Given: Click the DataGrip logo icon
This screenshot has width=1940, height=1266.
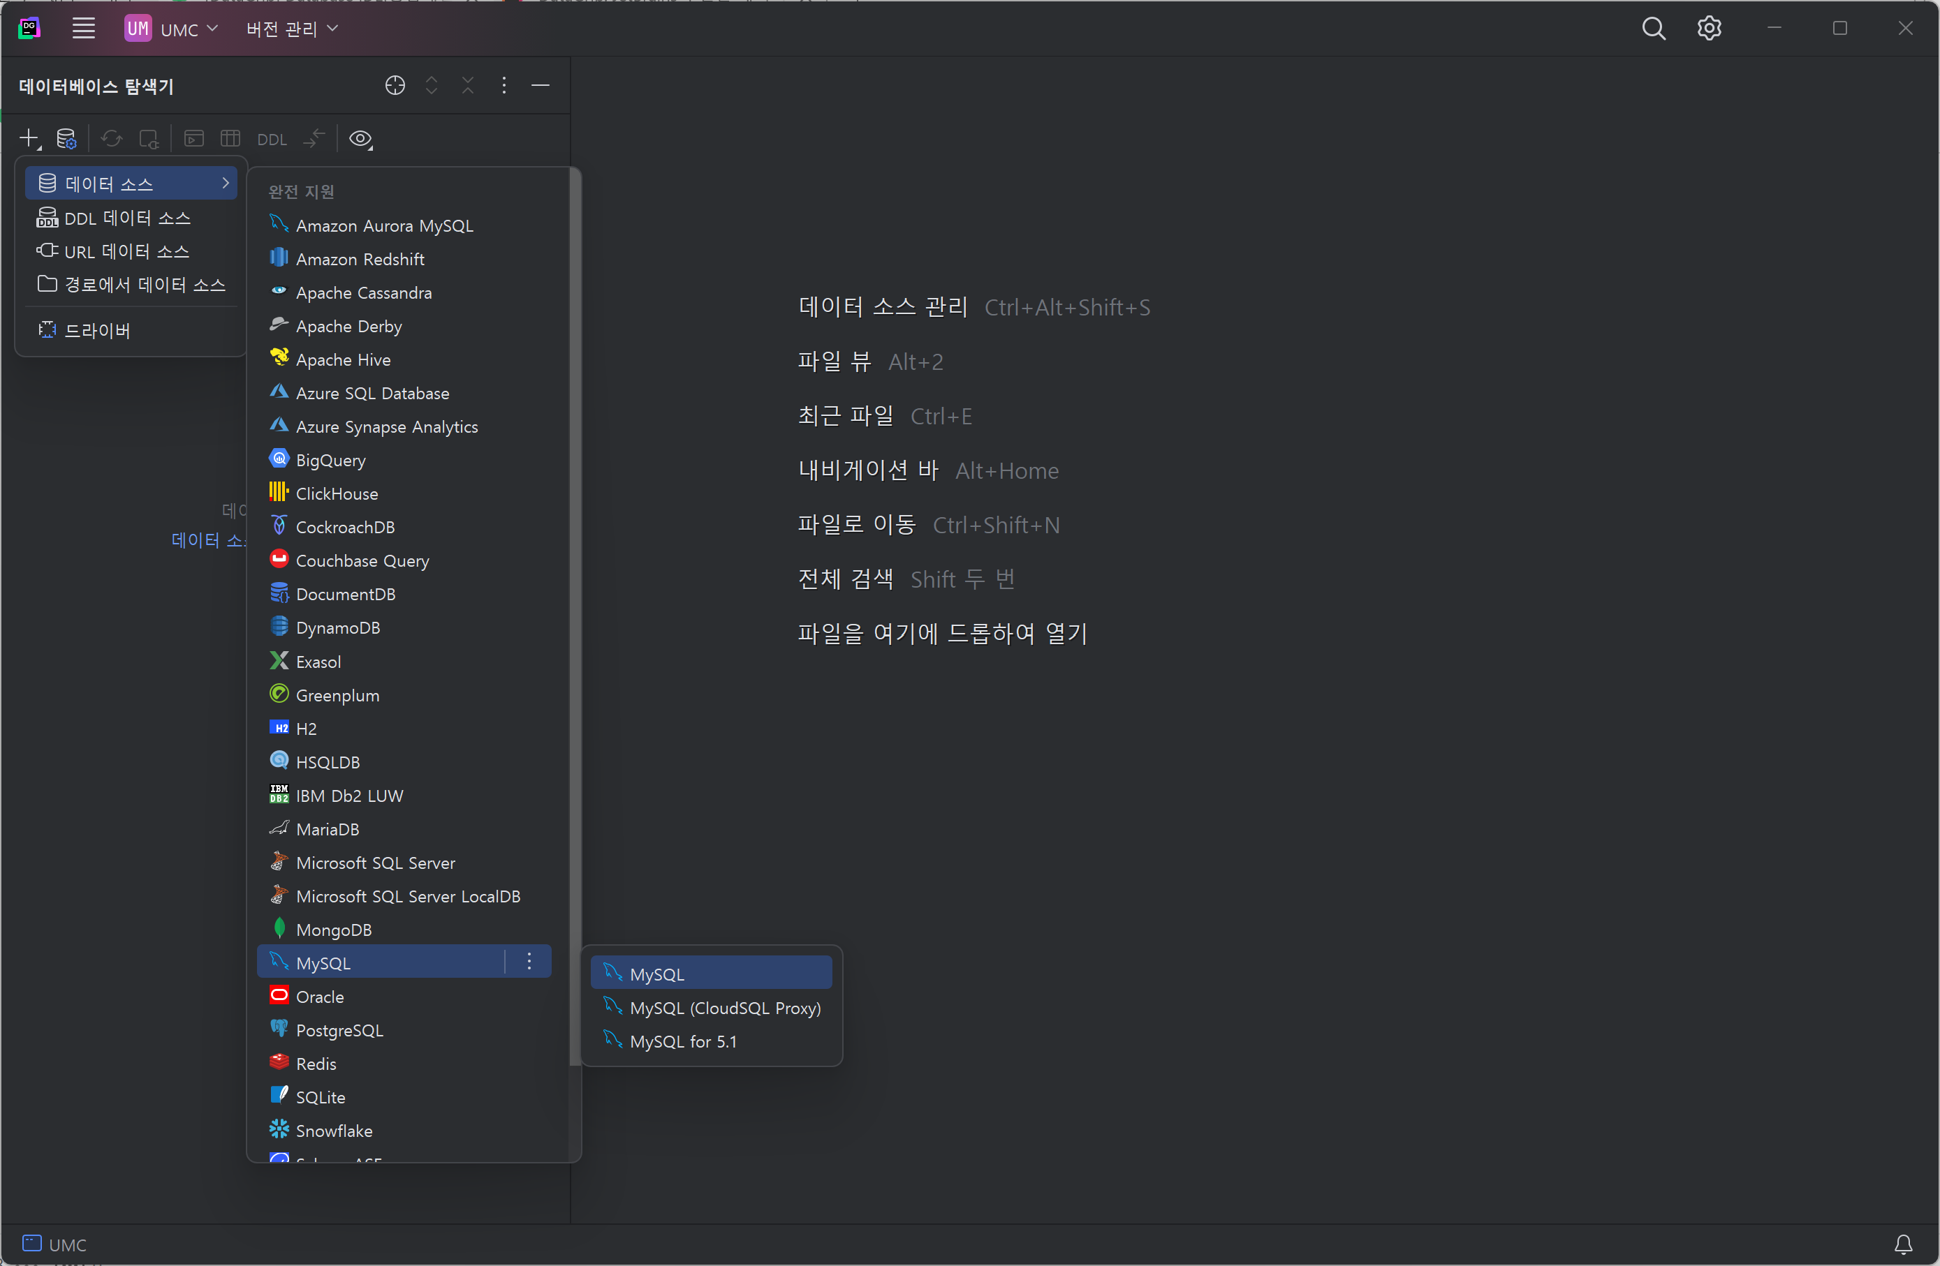Looking at the screenshot, I should [29, 29].
